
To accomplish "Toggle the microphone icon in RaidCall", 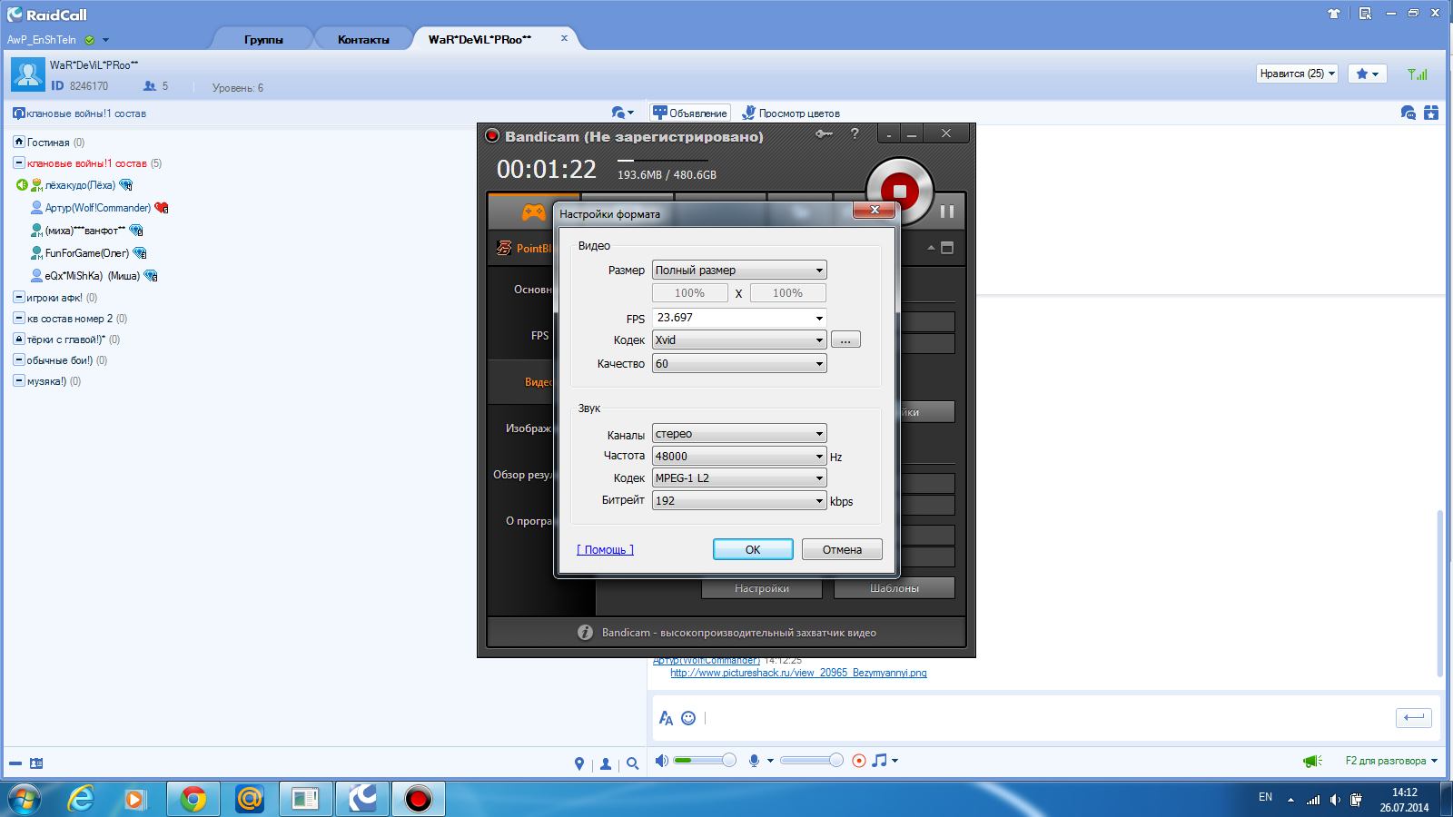I will point(754,761).
